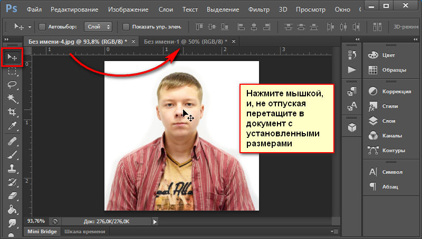
Task: Open the Фильтр menu
Action: 259,9
